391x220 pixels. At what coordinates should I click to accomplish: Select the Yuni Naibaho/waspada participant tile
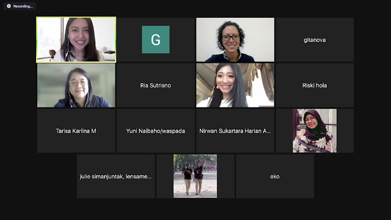tap(156, 131)
